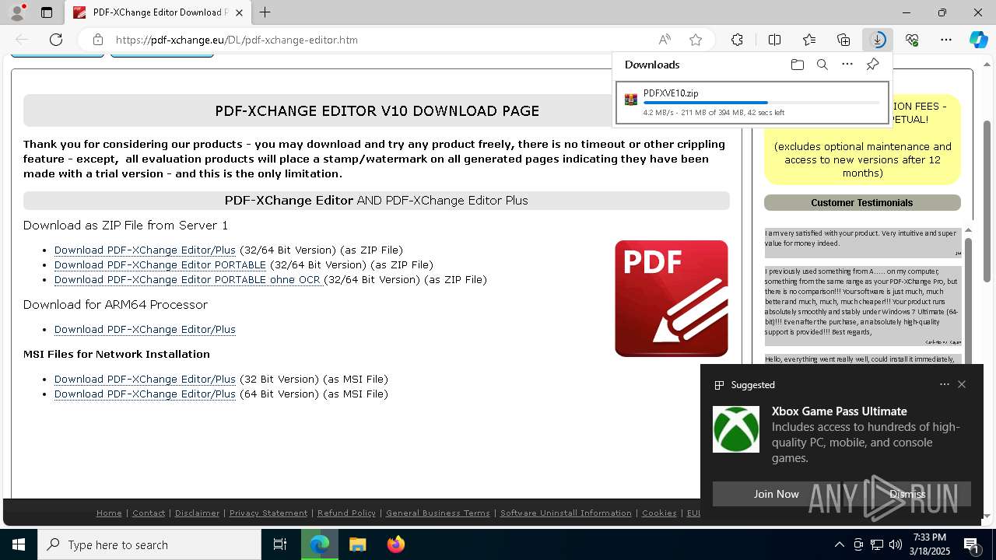
Task: Open More options in Downloads panel
Action: [847, 65]
